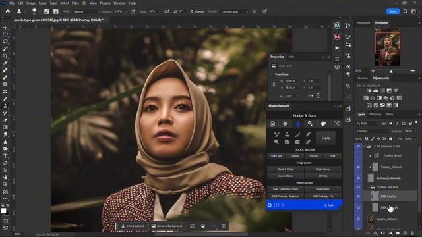Toggle visibility of 2 F.S Gaussian group
The image size is (422, 237).
tap(358, 146)
